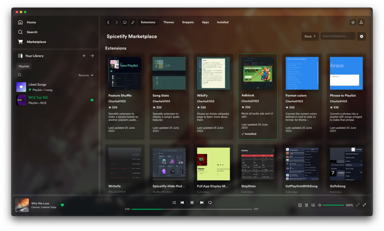Toggle shuffle playback
The height and width of the screenshot is (231, 384).
coord(174,203)
